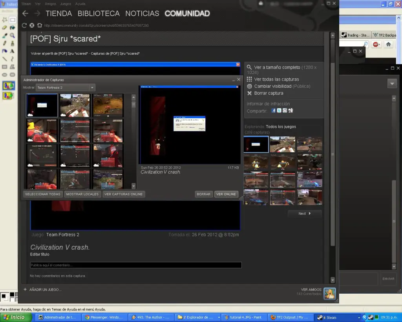Choose the Fill With Color bucket tool
402x322 pixels.
(12, 28)
